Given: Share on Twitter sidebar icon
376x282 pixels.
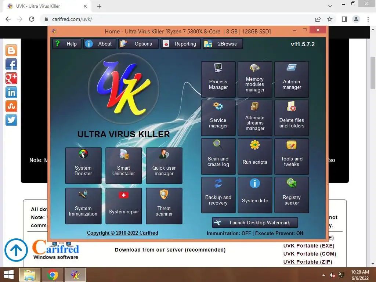Looking at the screenshot, I should [11, 120].
